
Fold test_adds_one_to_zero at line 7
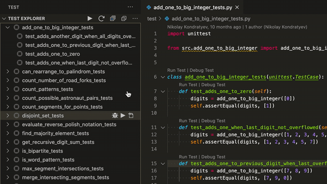(x=163, y=91)
